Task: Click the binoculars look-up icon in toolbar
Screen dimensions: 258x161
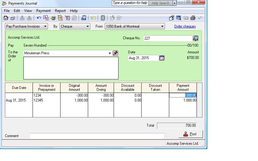Action: [84, 18]
